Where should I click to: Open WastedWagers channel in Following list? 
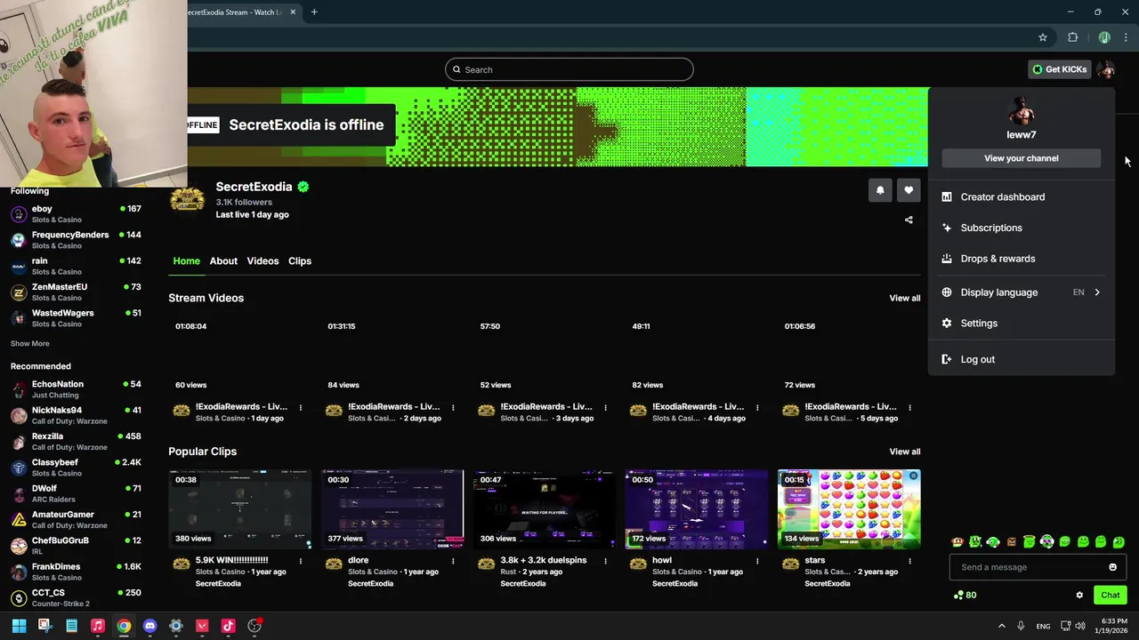(x=76, y=318)
